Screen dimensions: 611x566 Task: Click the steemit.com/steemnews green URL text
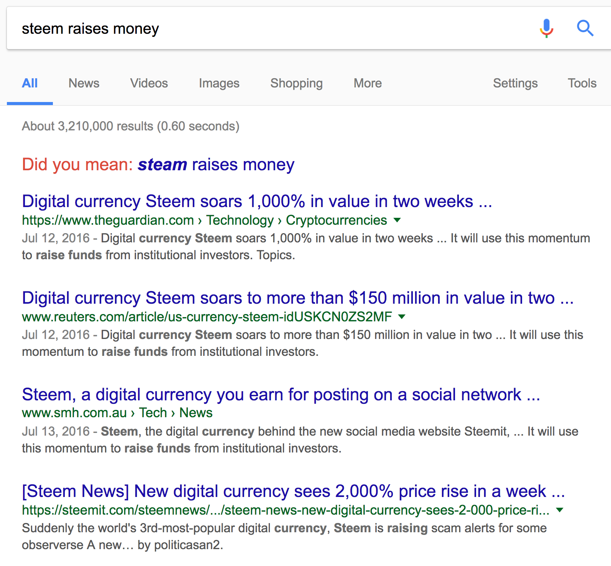pos(286,510)
